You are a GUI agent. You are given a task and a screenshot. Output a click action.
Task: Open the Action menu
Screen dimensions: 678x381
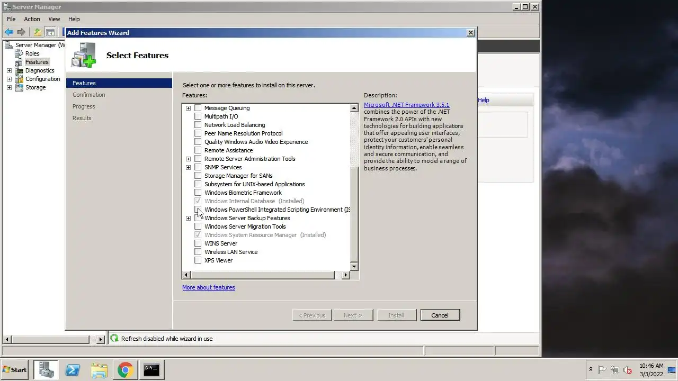point(32,19)
